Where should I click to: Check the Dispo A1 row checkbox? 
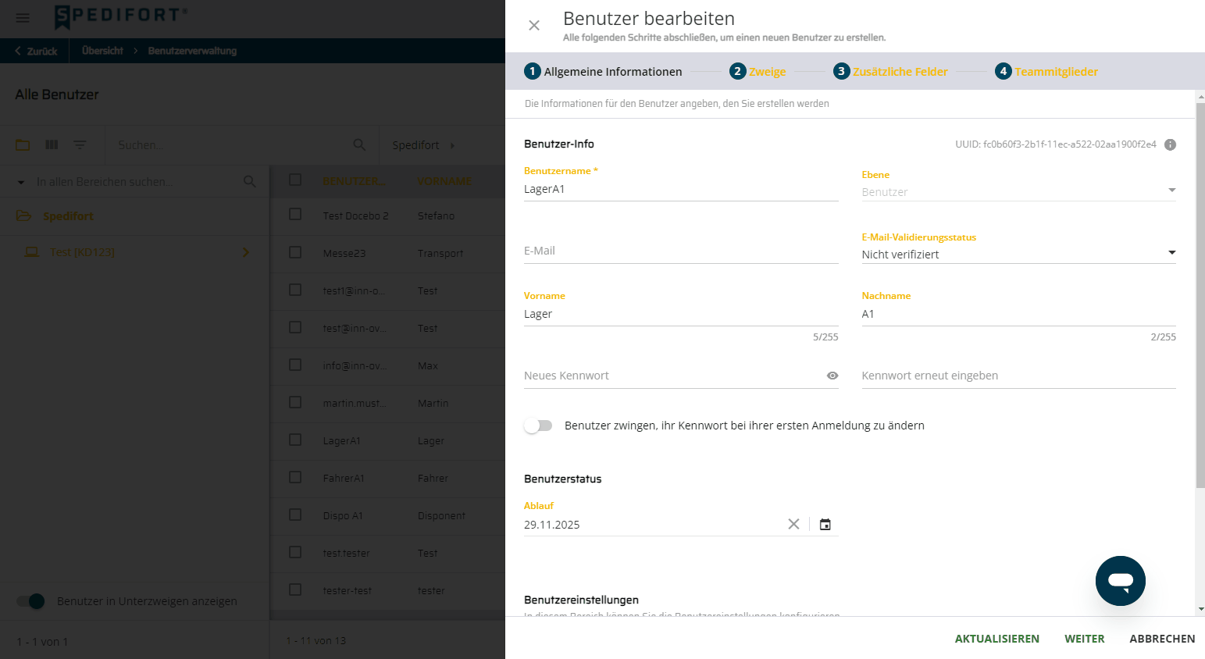295,515
